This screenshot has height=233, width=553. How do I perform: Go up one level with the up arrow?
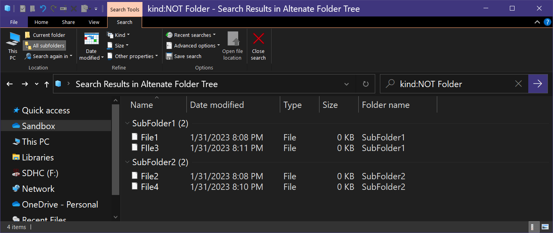click(x=47, y=84)
